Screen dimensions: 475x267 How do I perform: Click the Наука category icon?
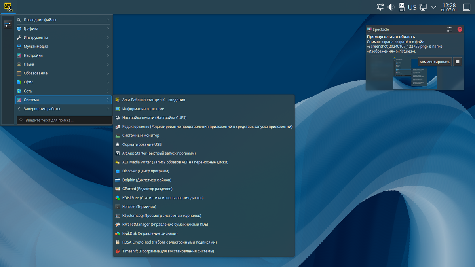pyautogui.click(x=19, y=64)
